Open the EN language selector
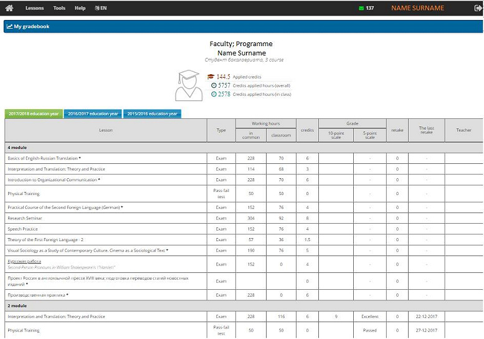Image resolution: width=484 pixels, height=339 pixels. (x=100, y=8)
